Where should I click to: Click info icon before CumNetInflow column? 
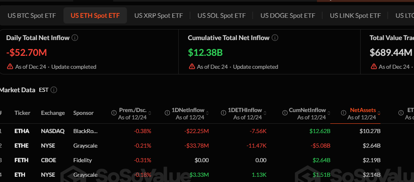[x=285, y=112]
